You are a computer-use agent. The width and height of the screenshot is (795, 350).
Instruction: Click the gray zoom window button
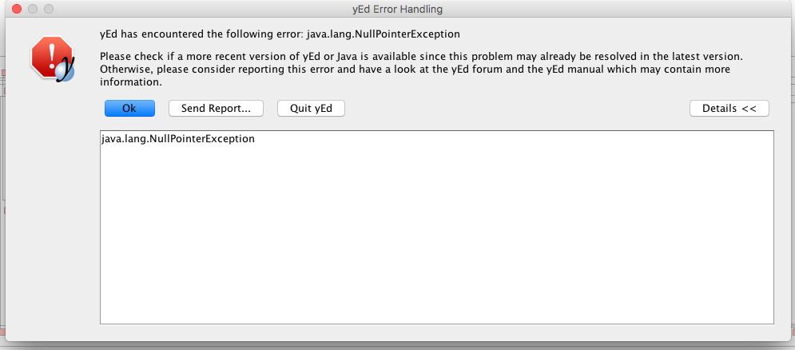(x=48, y=9)
